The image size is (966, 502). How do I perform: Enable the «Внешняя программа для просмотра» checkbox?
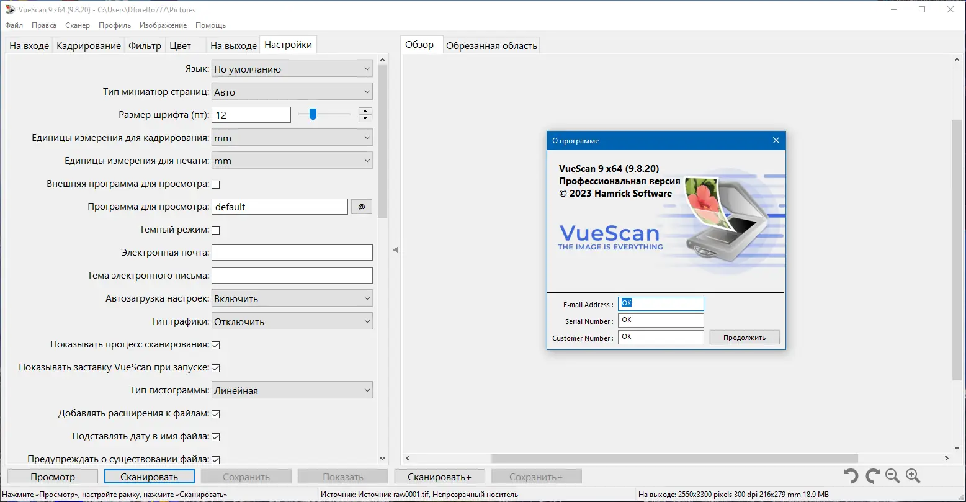pos(216,184)
